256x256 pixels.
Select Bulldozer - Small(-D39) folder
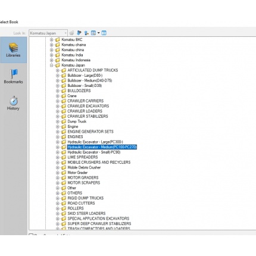tap(85, 86)
